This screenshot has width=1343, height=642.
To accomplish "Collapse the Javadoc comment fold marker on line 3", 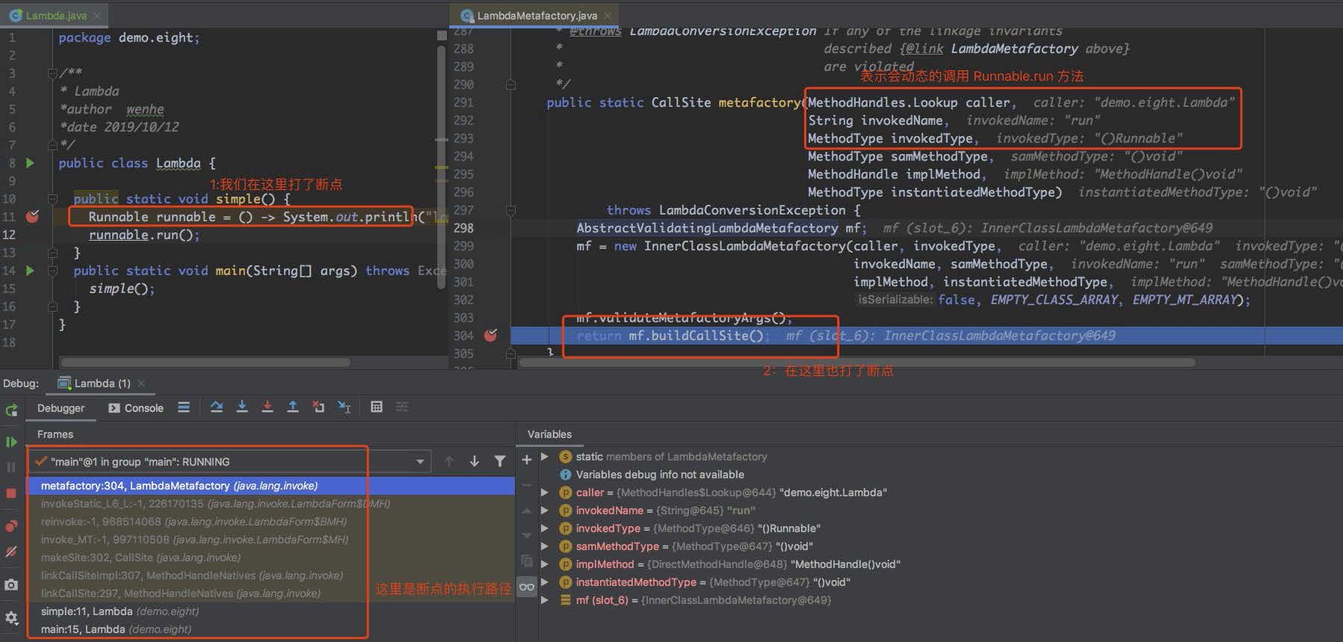I will pos(53,73).
